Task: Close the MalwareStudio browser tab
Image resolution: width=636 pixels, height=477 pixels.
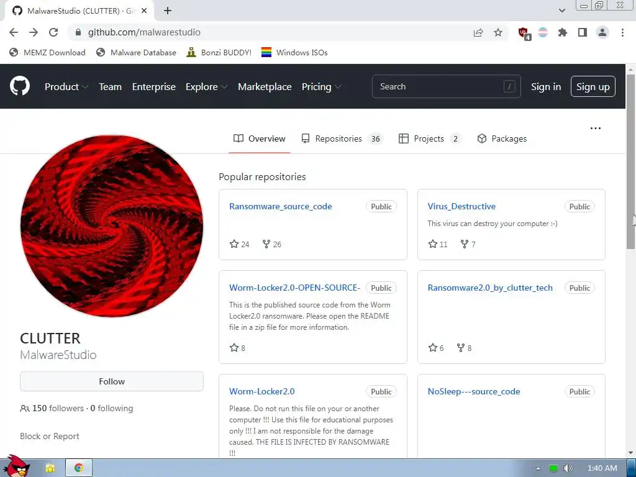Action: (x=144, y=11)
